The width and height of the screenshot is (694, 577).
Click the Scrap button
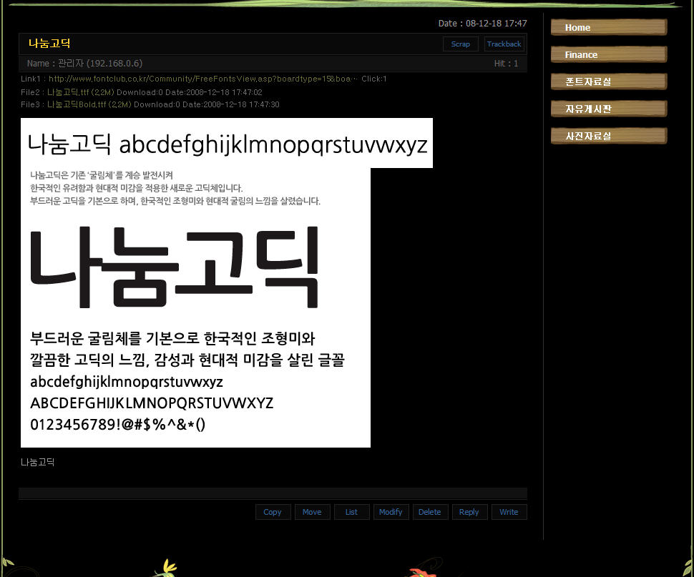coord(461,44)
